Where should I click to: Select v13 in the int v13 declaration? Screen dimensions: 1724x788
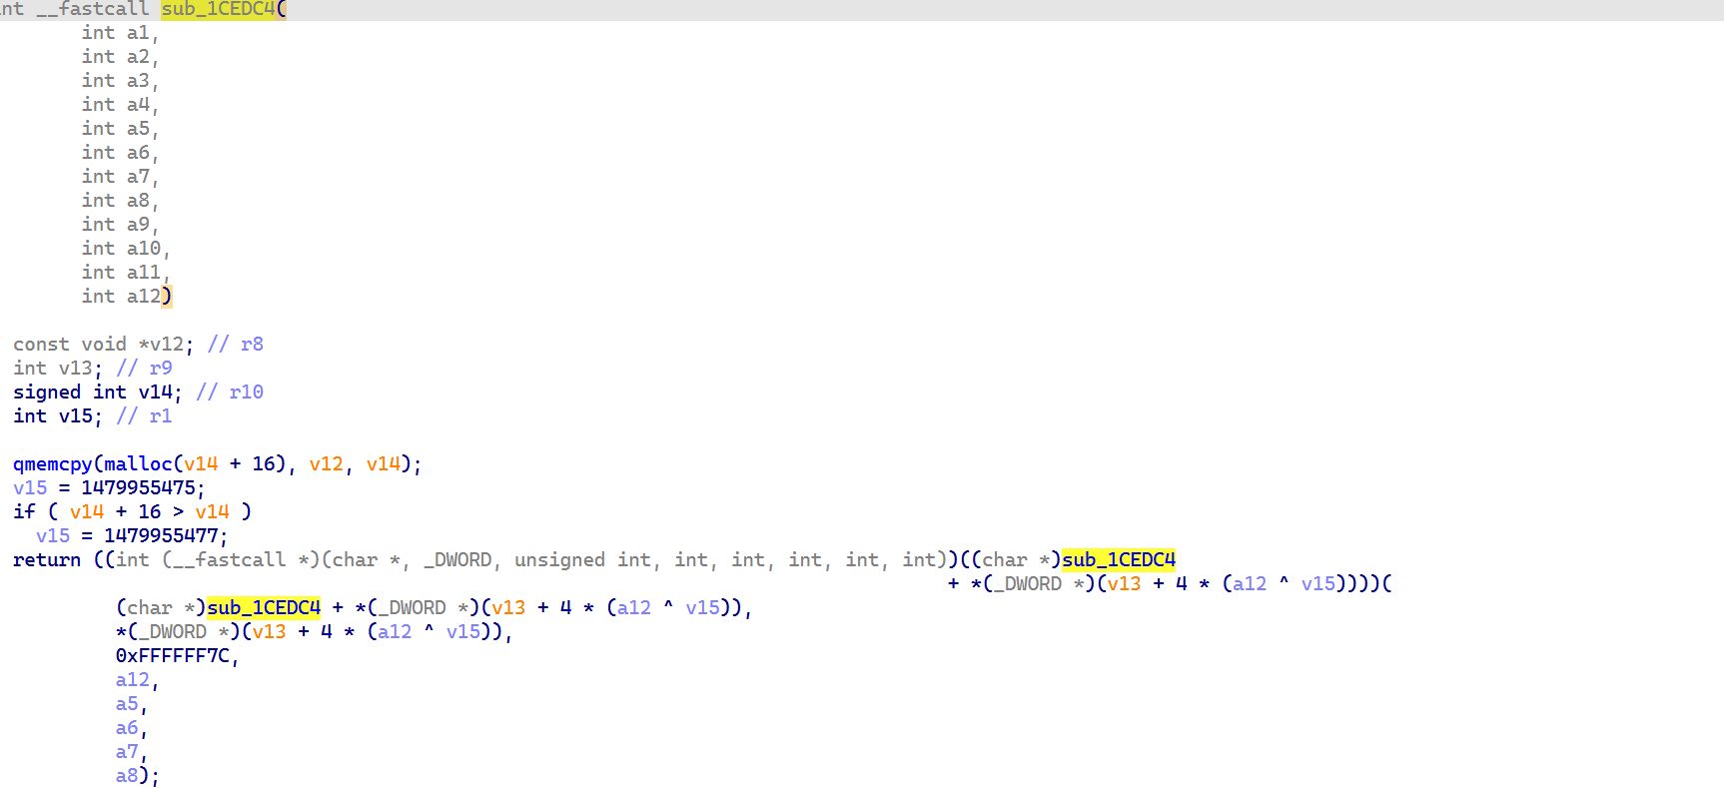(75, 369)
